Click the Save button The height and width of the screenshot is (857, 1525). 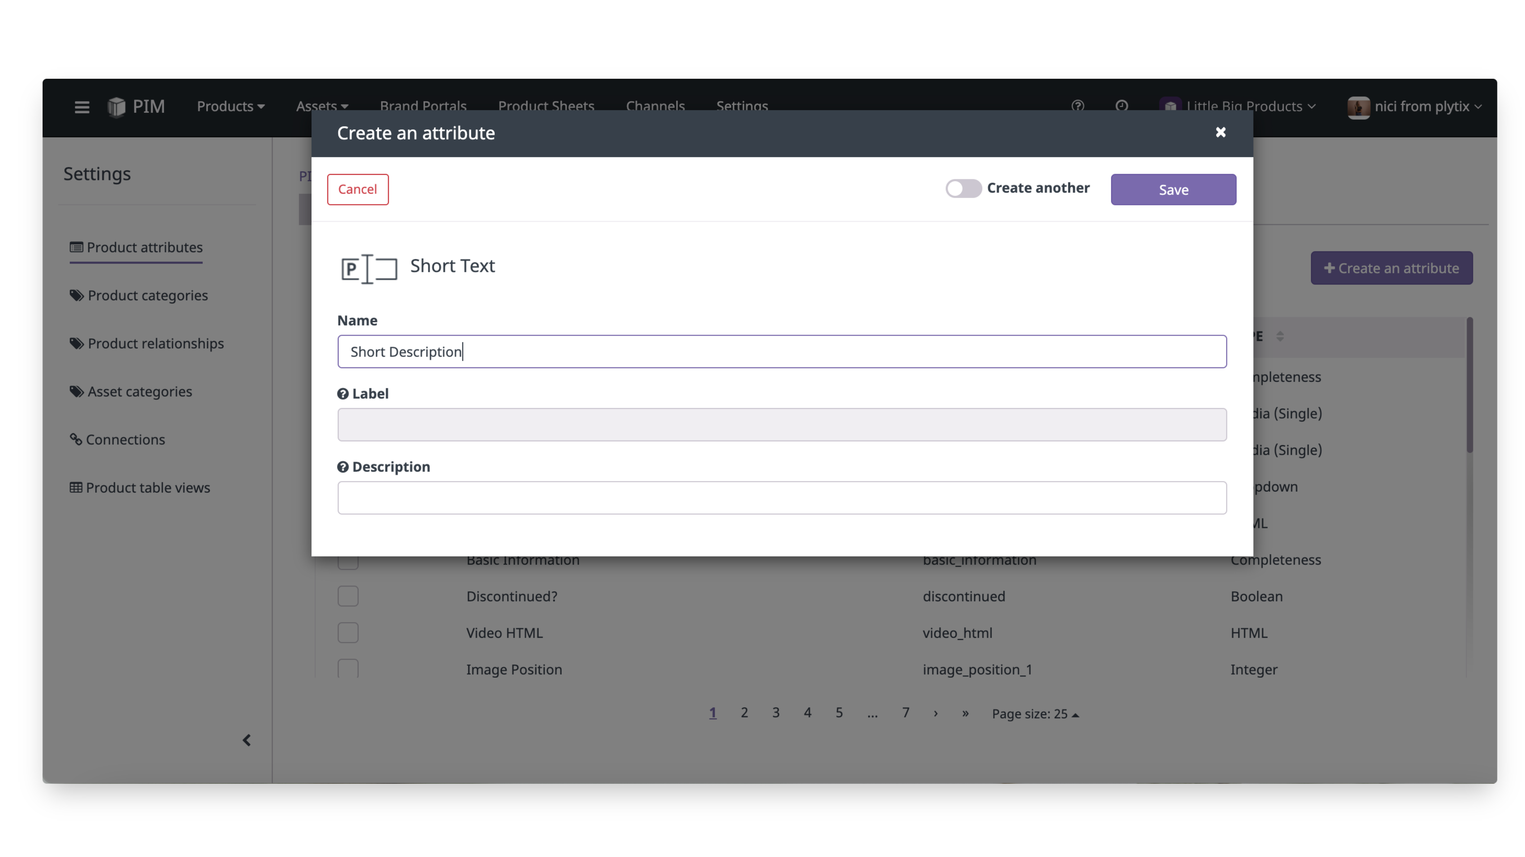coord(1173,190)
